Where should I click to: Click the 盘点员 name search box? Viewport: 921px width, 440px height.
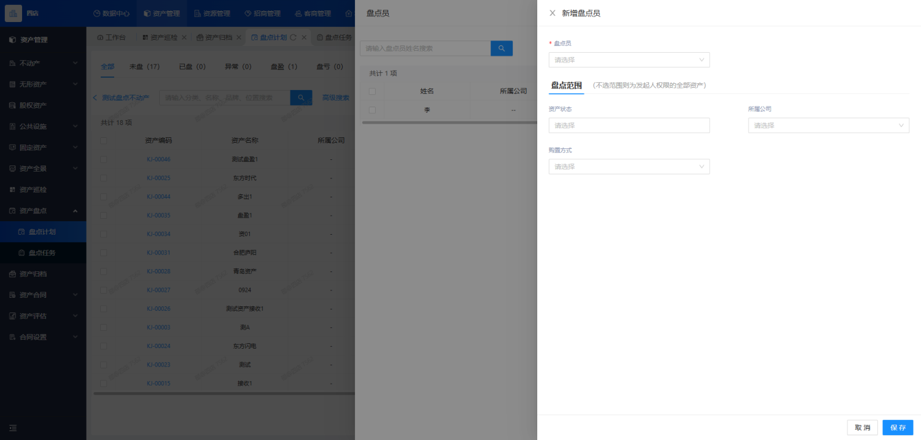[x=426, y=48]
